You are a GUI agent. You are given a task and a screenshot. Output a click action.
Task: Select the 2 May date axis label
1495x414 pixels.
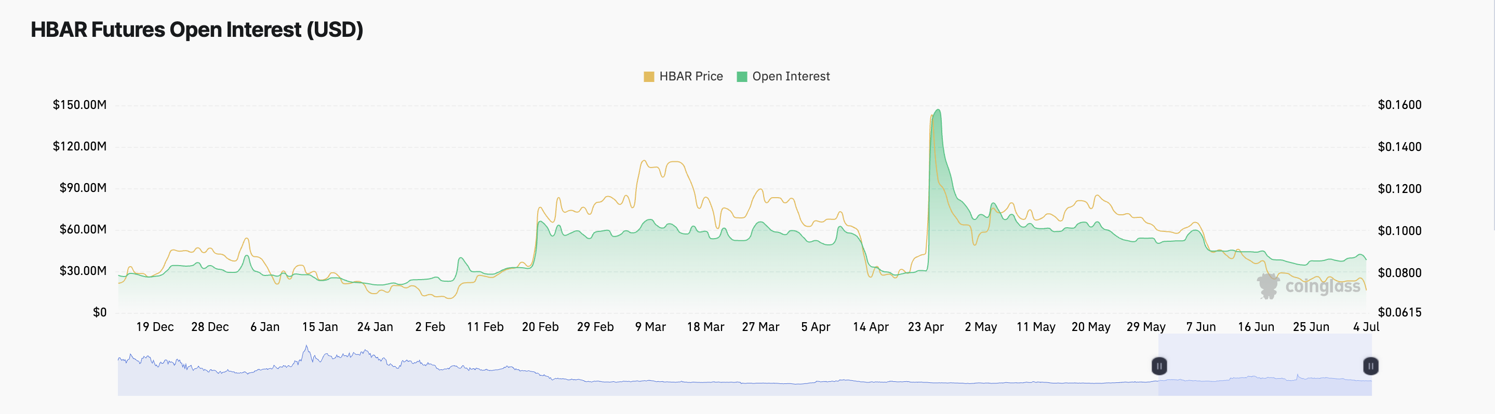(981, 327)
